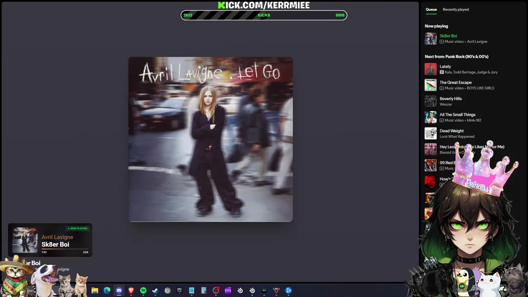The image size is (528, 297).
Task: Click the Now playing section heading
Action: (436, 26)
